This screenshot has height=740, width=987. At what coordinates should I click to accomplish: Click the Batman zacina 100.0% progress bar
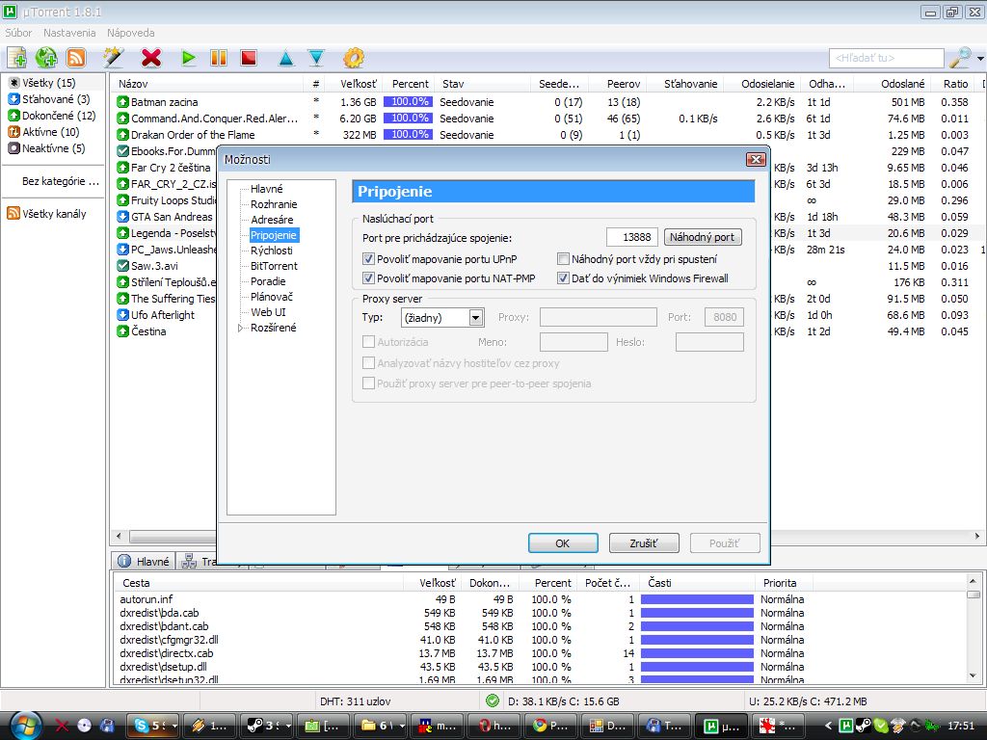point(408,101)
